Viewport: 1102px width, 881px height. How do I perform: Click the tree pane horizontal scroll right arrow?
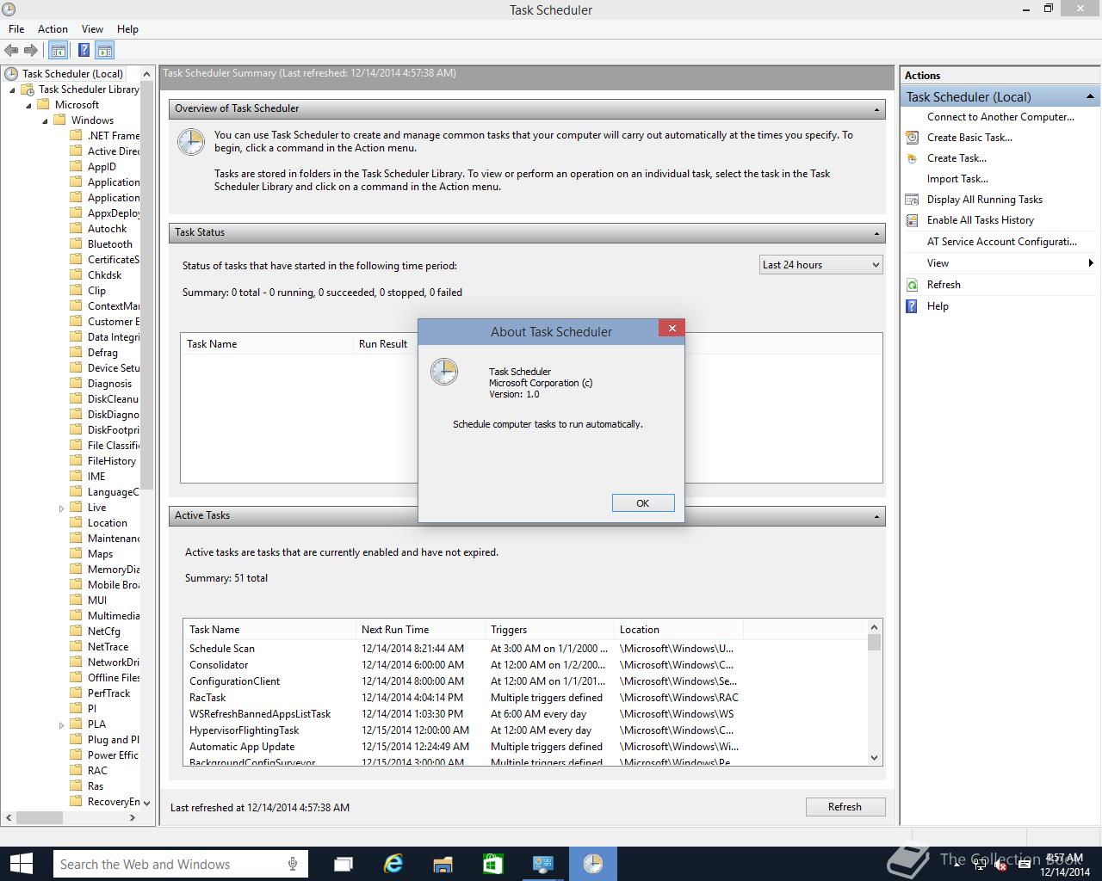132,817
